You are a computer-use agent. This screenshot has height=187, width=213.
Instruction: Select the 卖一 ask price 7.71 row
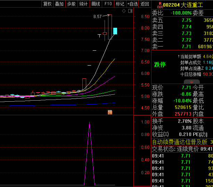click(182, 46)
